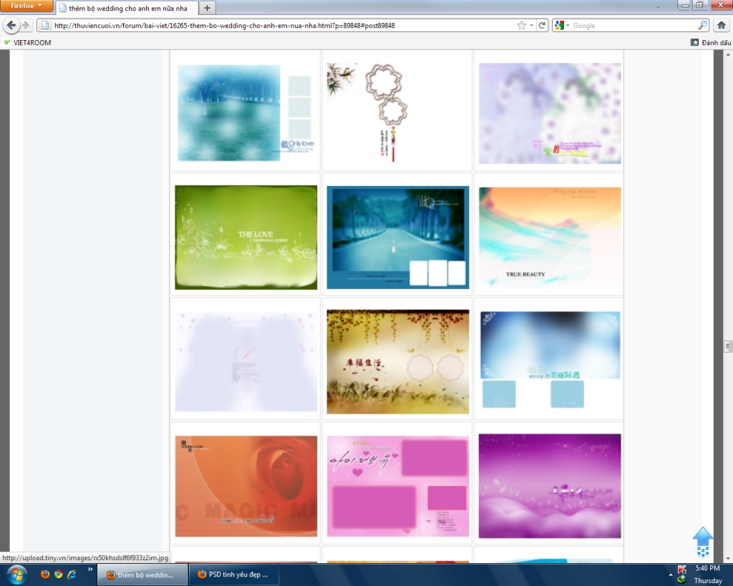Click the browser Forward arrow button

click(26, 25)
